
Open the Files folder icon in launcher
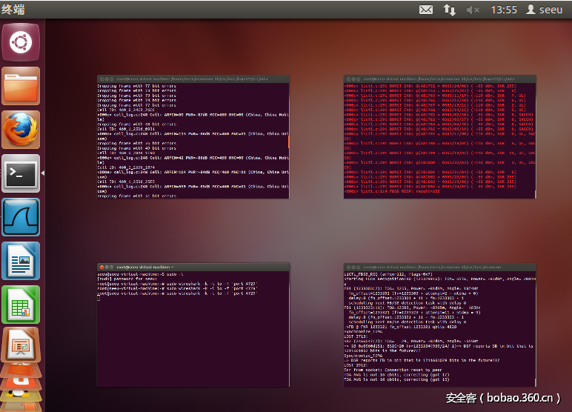tap(21, 87)
